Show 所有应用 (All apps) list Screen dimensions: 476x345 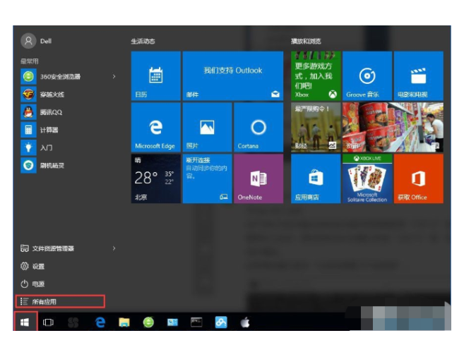pos(61,301)
